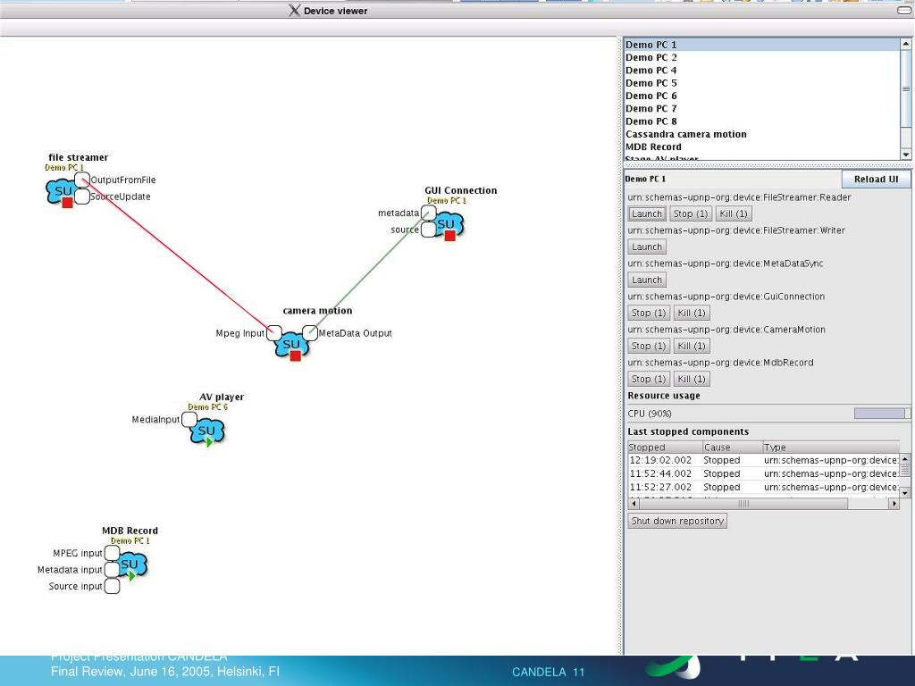The image size is (915, 686).
Task: Select Demo PC 2 in device list
Action: coord(762,58)
